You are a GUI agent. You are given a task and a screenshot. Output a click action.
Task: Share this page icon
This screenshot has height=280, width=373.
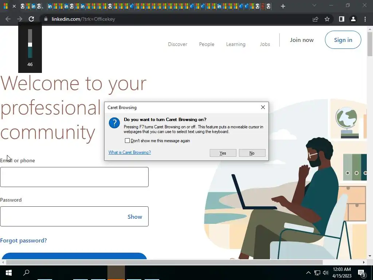tap(315, 19)
